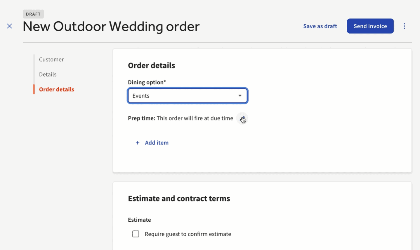Jump to the Details section in sidebar

[x=48, y=74]
